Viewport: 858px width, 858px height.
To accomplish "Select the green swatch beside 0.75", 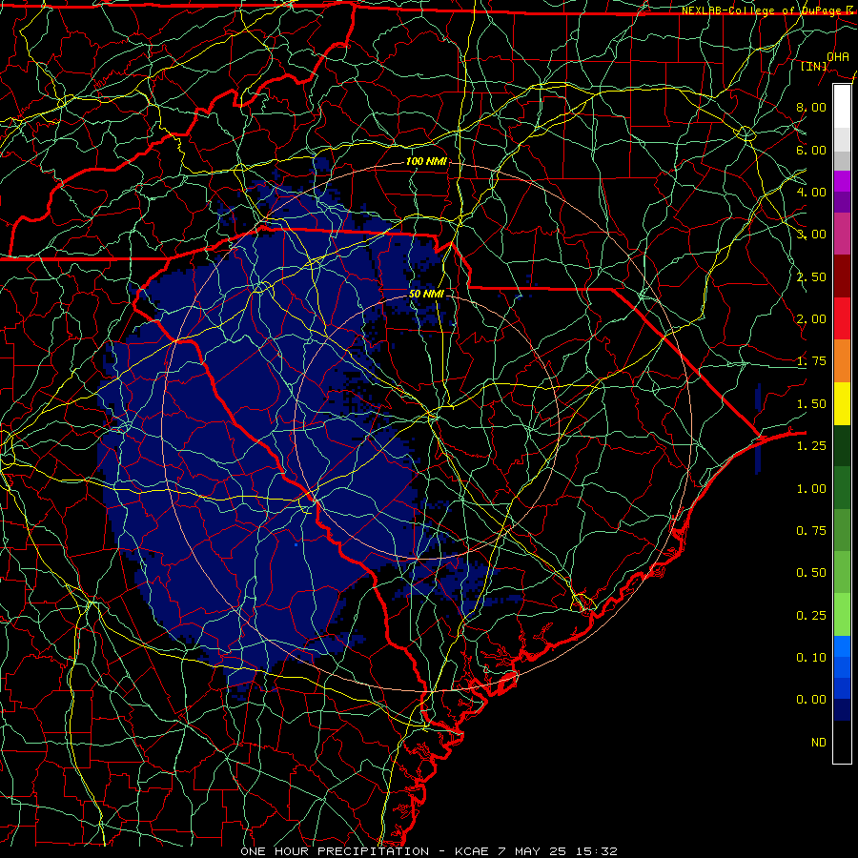I will pos(842,530).
